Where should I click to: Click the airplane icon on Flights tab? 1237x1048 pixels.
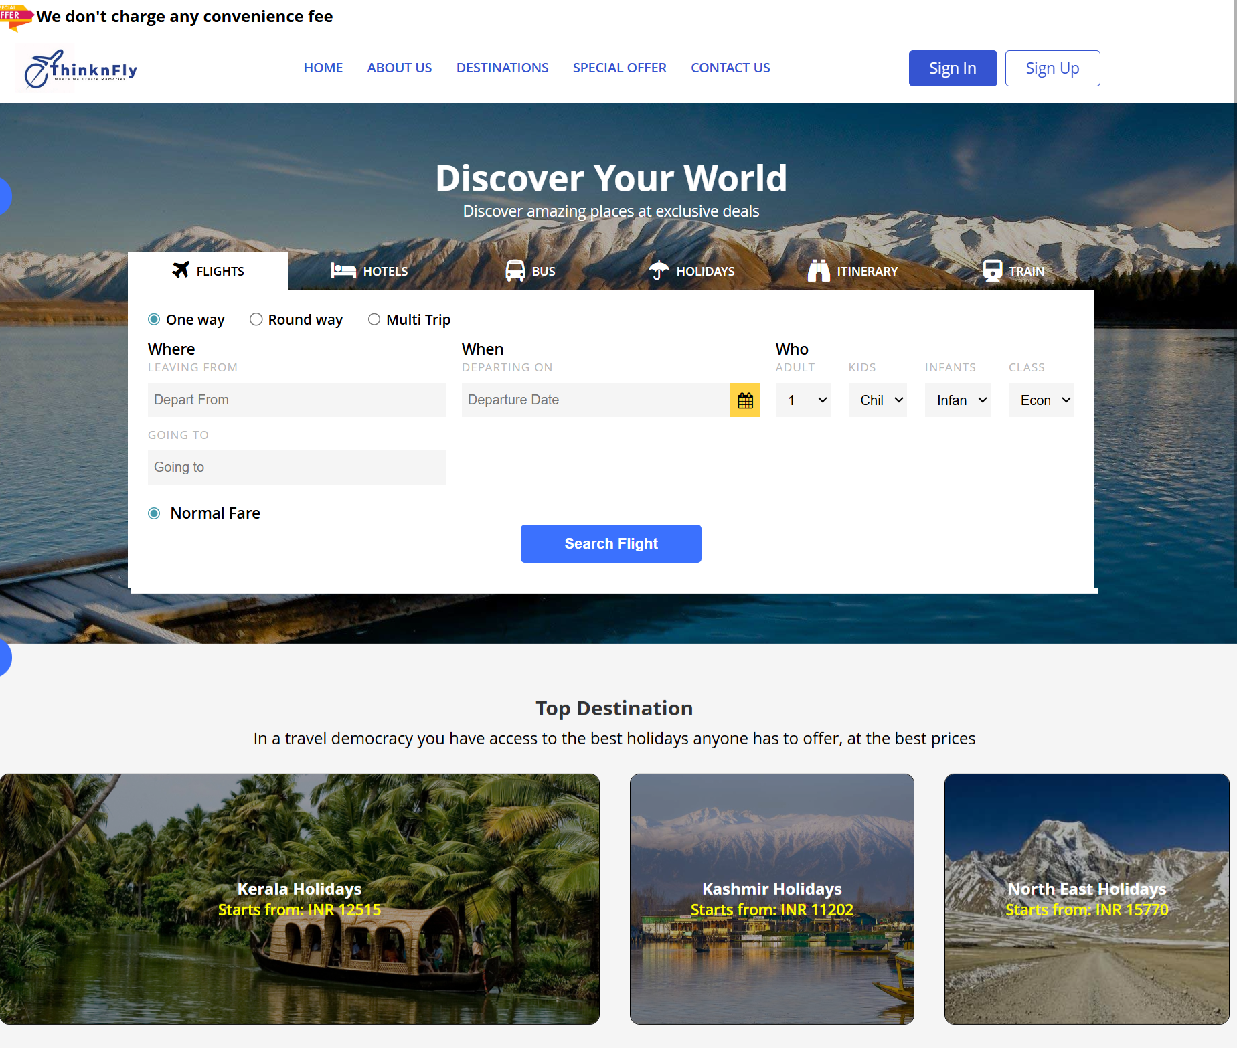[x=181, y=270]
